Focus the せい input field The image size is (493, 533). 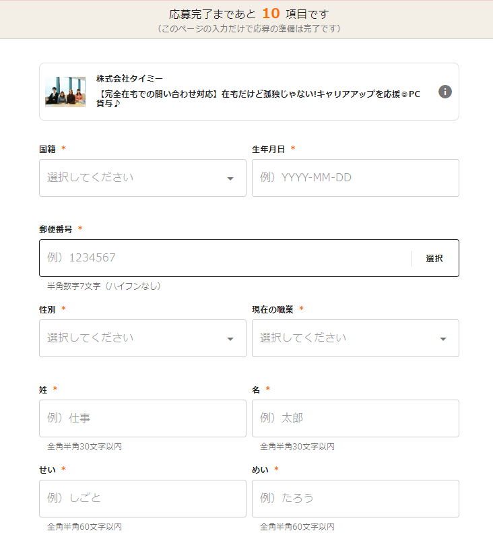tap(143, 499)
